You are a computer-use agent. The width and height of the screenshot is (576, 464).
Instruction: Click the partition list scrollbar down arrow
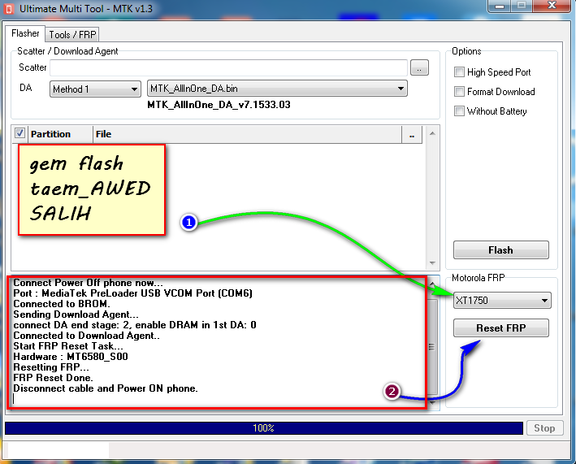click(x=432, y=263)
